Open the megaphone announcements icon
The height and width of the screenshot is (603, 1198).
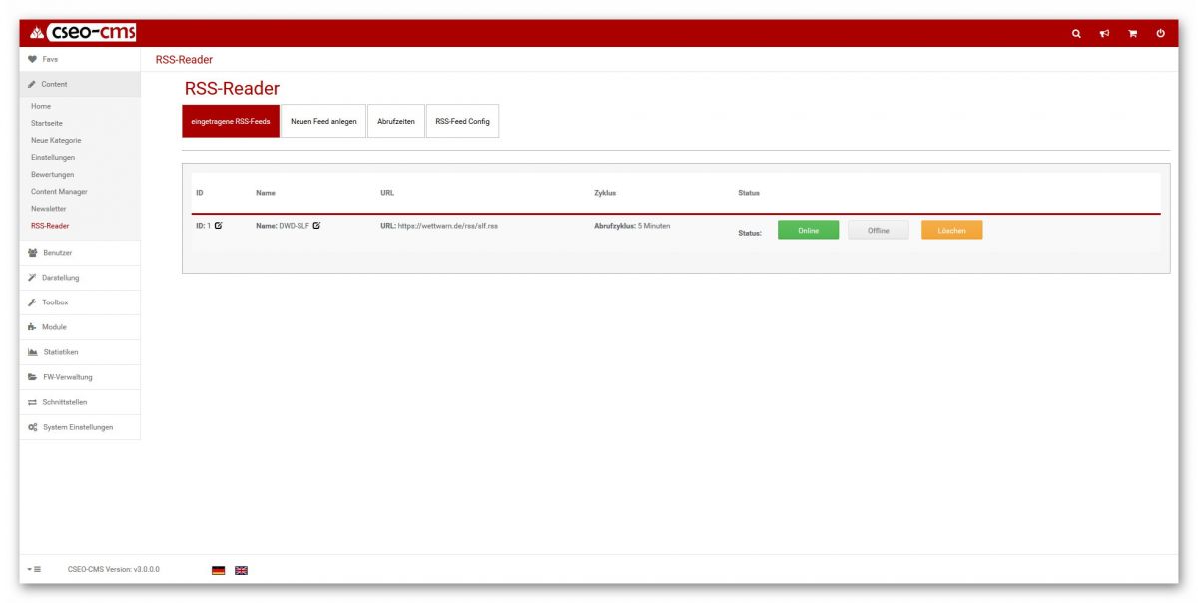pyautogui.click(x=1104, y=34)
